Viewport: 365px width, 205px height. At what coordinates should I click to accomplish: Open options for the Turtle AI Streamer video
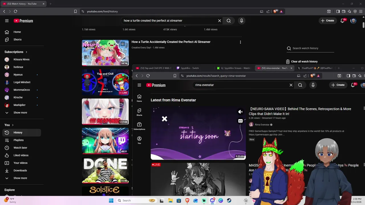(240, 42)
